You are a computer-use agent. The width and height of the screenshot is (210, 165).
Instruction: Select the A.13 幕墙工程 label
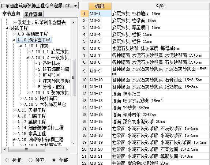(31, 122)
